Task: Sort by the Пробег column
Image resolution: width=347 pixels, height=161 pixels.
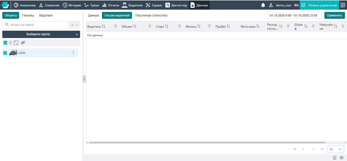Action: click(228, 26)
